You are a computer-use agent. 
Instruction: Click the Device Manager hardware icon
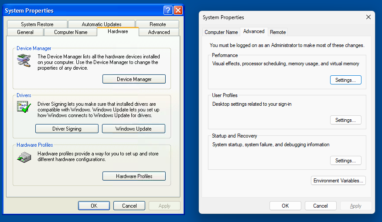24,60
